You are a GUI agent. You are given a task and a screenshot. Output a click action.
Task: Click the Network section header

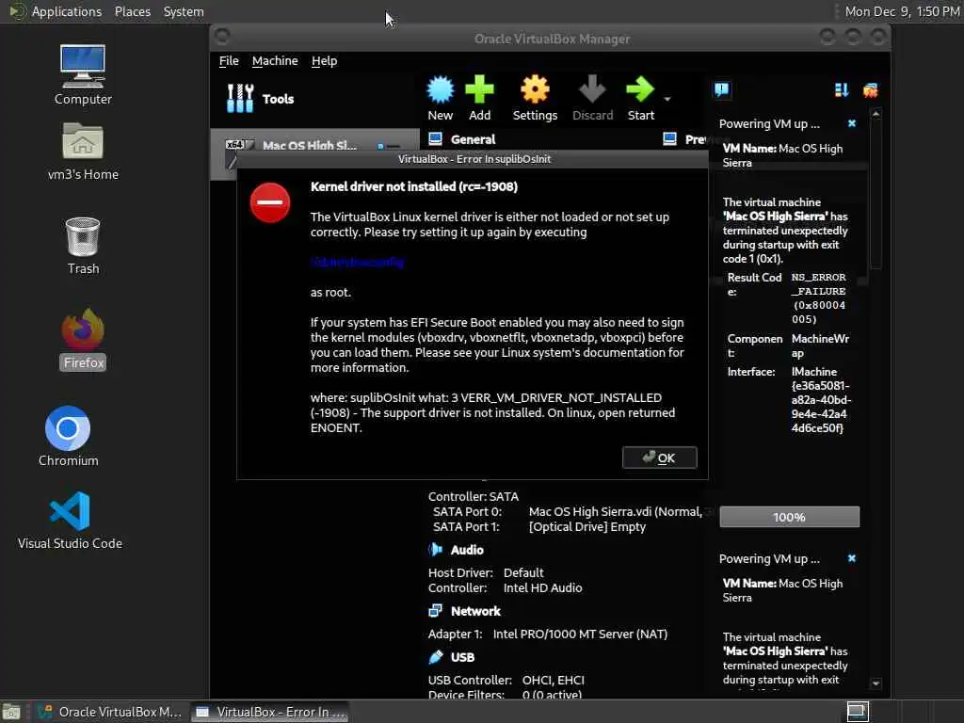click(475, 611)
